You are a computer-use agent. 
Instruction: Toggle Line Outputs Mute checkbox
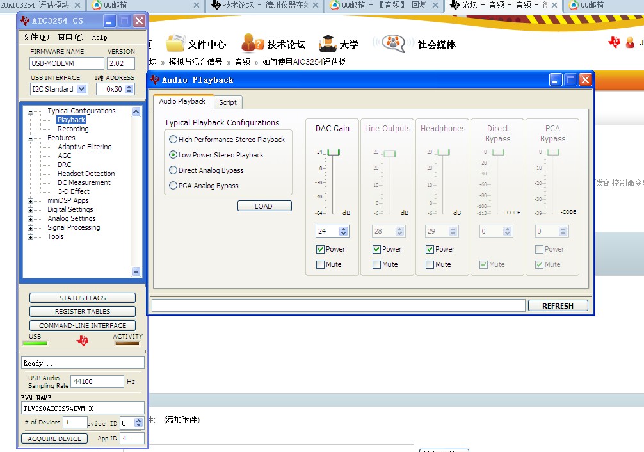pyautogui.click(x=376, y=264)
